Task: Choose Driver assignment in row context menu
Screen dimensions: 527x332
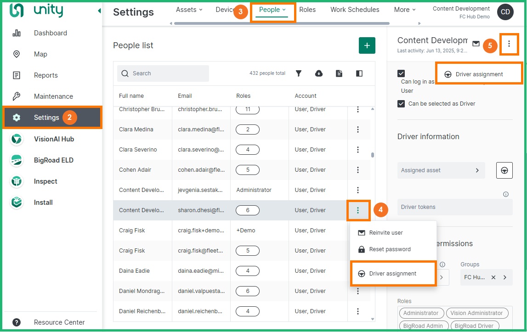Action: 393,274
